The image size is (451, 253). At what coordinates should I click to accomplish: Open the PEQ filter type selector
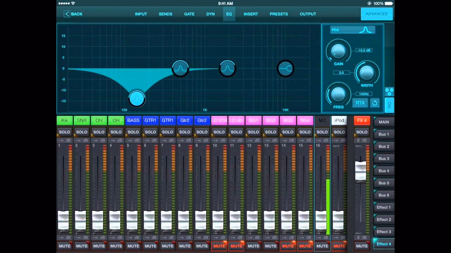click(353, 30)
